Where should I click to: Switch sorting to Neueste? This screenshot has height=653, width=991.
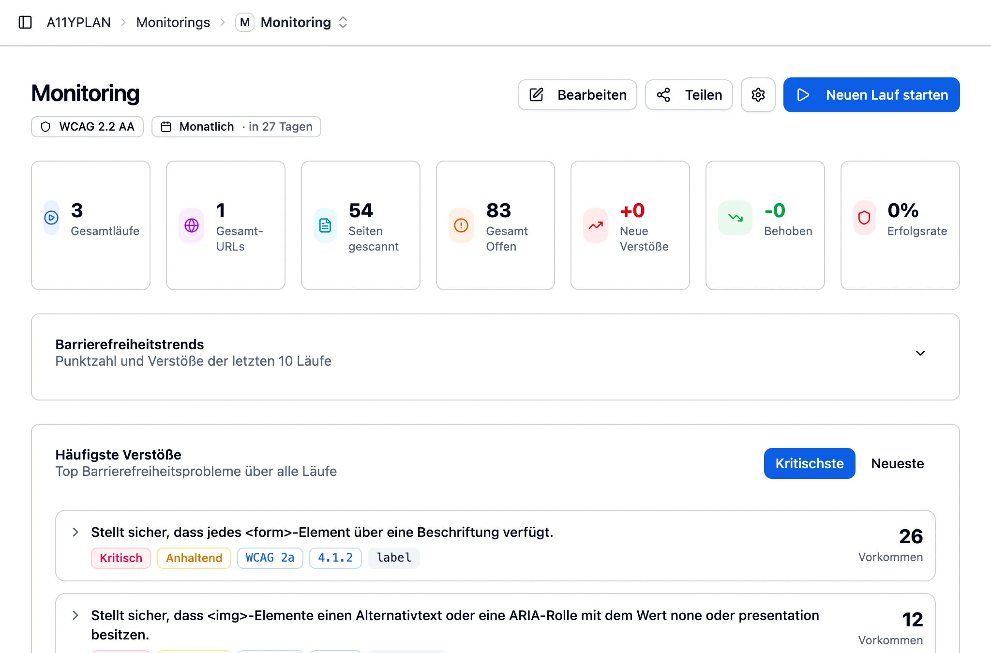[897, 463]
